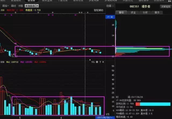
Task: Click the VOL panel help question mark
Action: [100, 62]
